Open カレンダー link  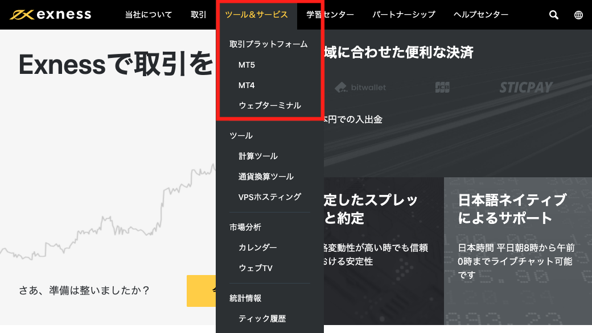[x=257, y=247]
